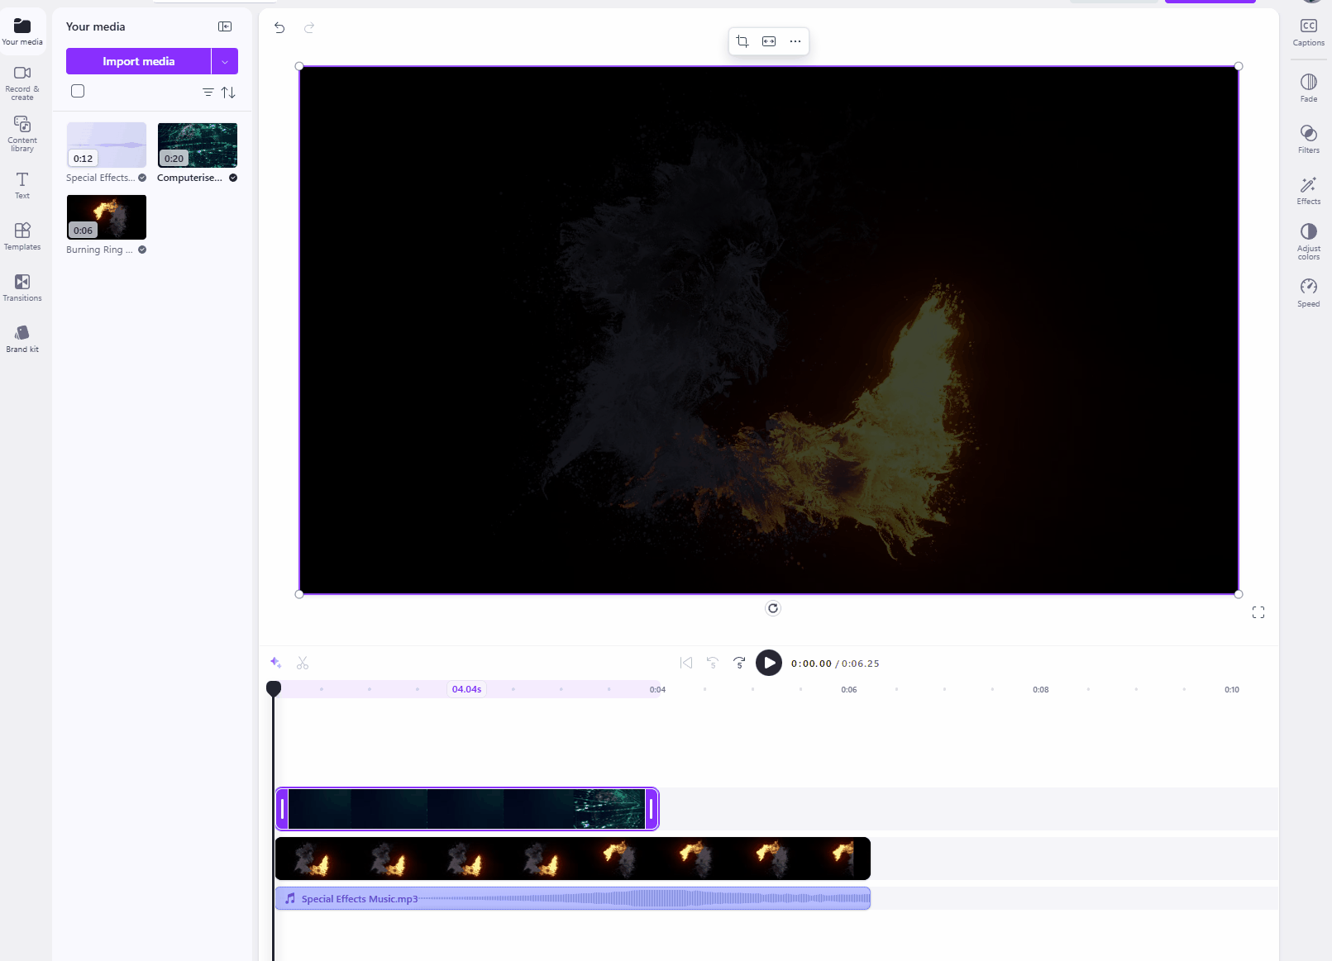
Task: Collapse the Your media panel
Action: pyautogui.click(x=224, y=26)
